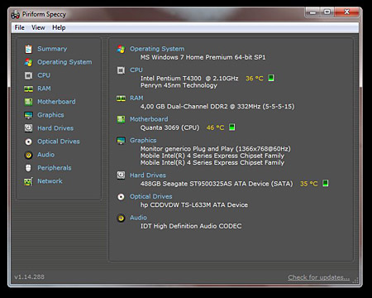The width and height of the screenshot is (372, 298).
Task: Click the Motherboard icon in summary panel
Action: coord(121,119)
